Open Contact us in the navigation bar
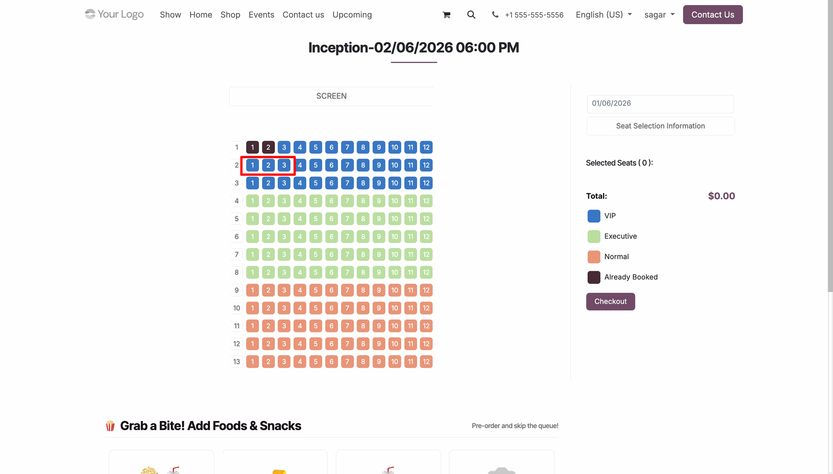The height and width of the screenshot is (474, 833). (x=303, y=15)
